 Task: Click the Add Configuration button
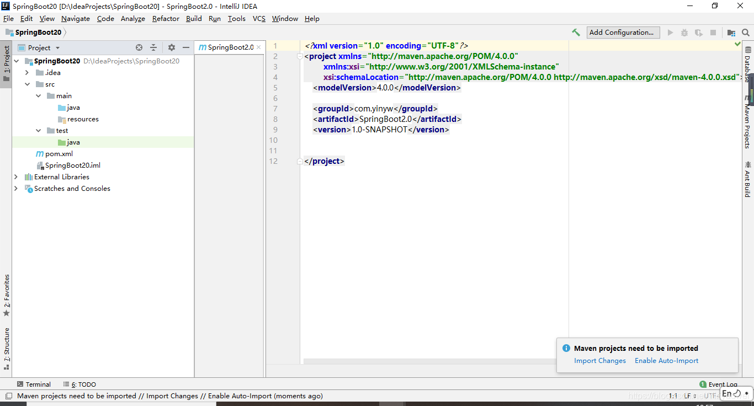coord(623,32)
